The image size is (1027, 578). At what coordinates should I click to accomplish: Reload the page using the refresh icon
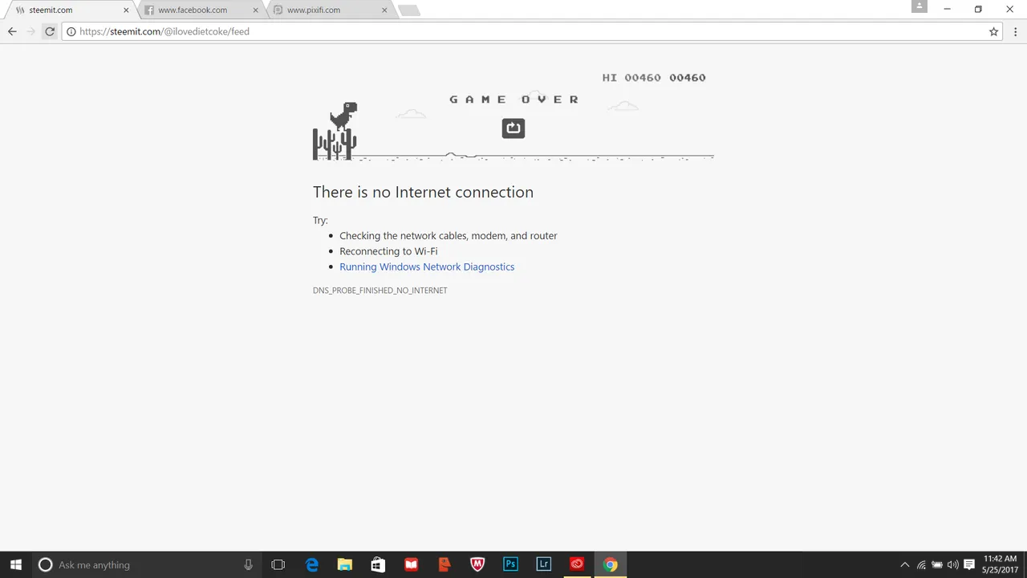coord(50,31)
